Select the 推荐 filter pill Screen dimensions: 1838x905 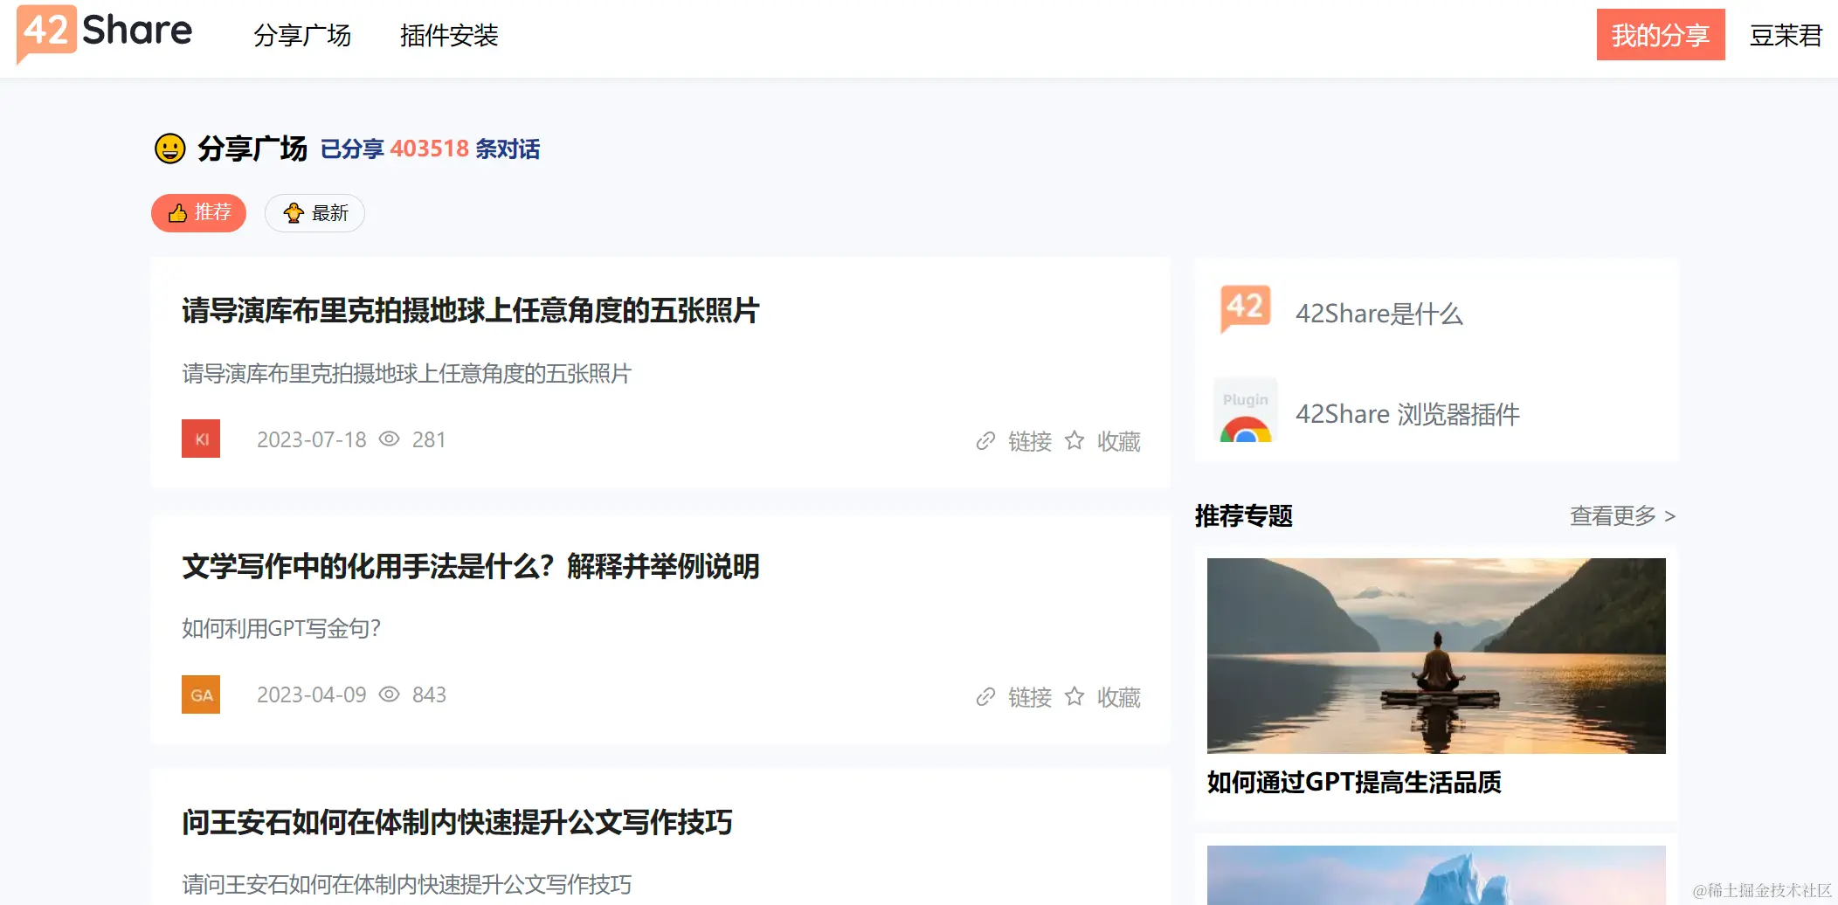pyautogui.click(x=199, y=213)
